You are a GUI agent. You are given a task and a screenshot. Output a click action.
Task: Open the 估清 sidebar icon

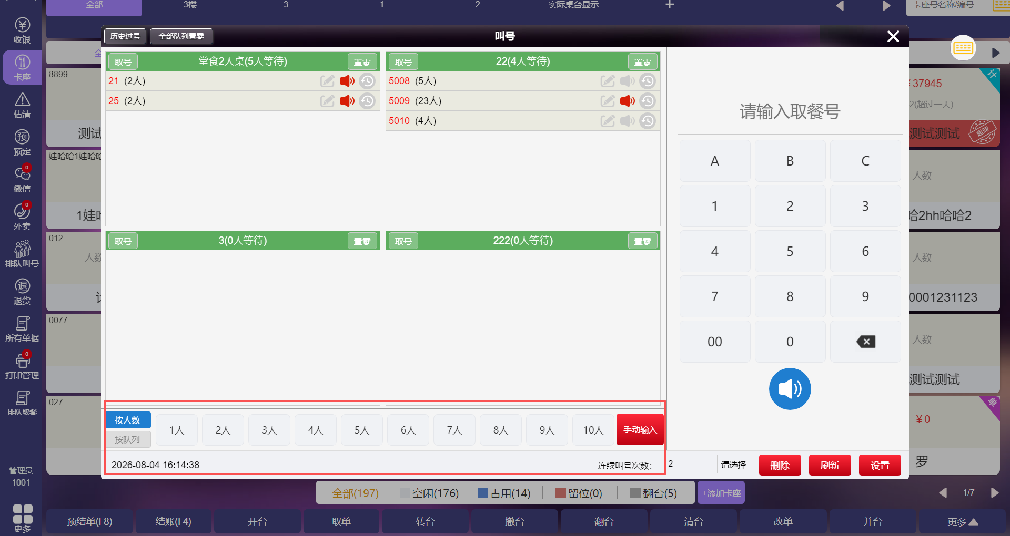[22, 105]
